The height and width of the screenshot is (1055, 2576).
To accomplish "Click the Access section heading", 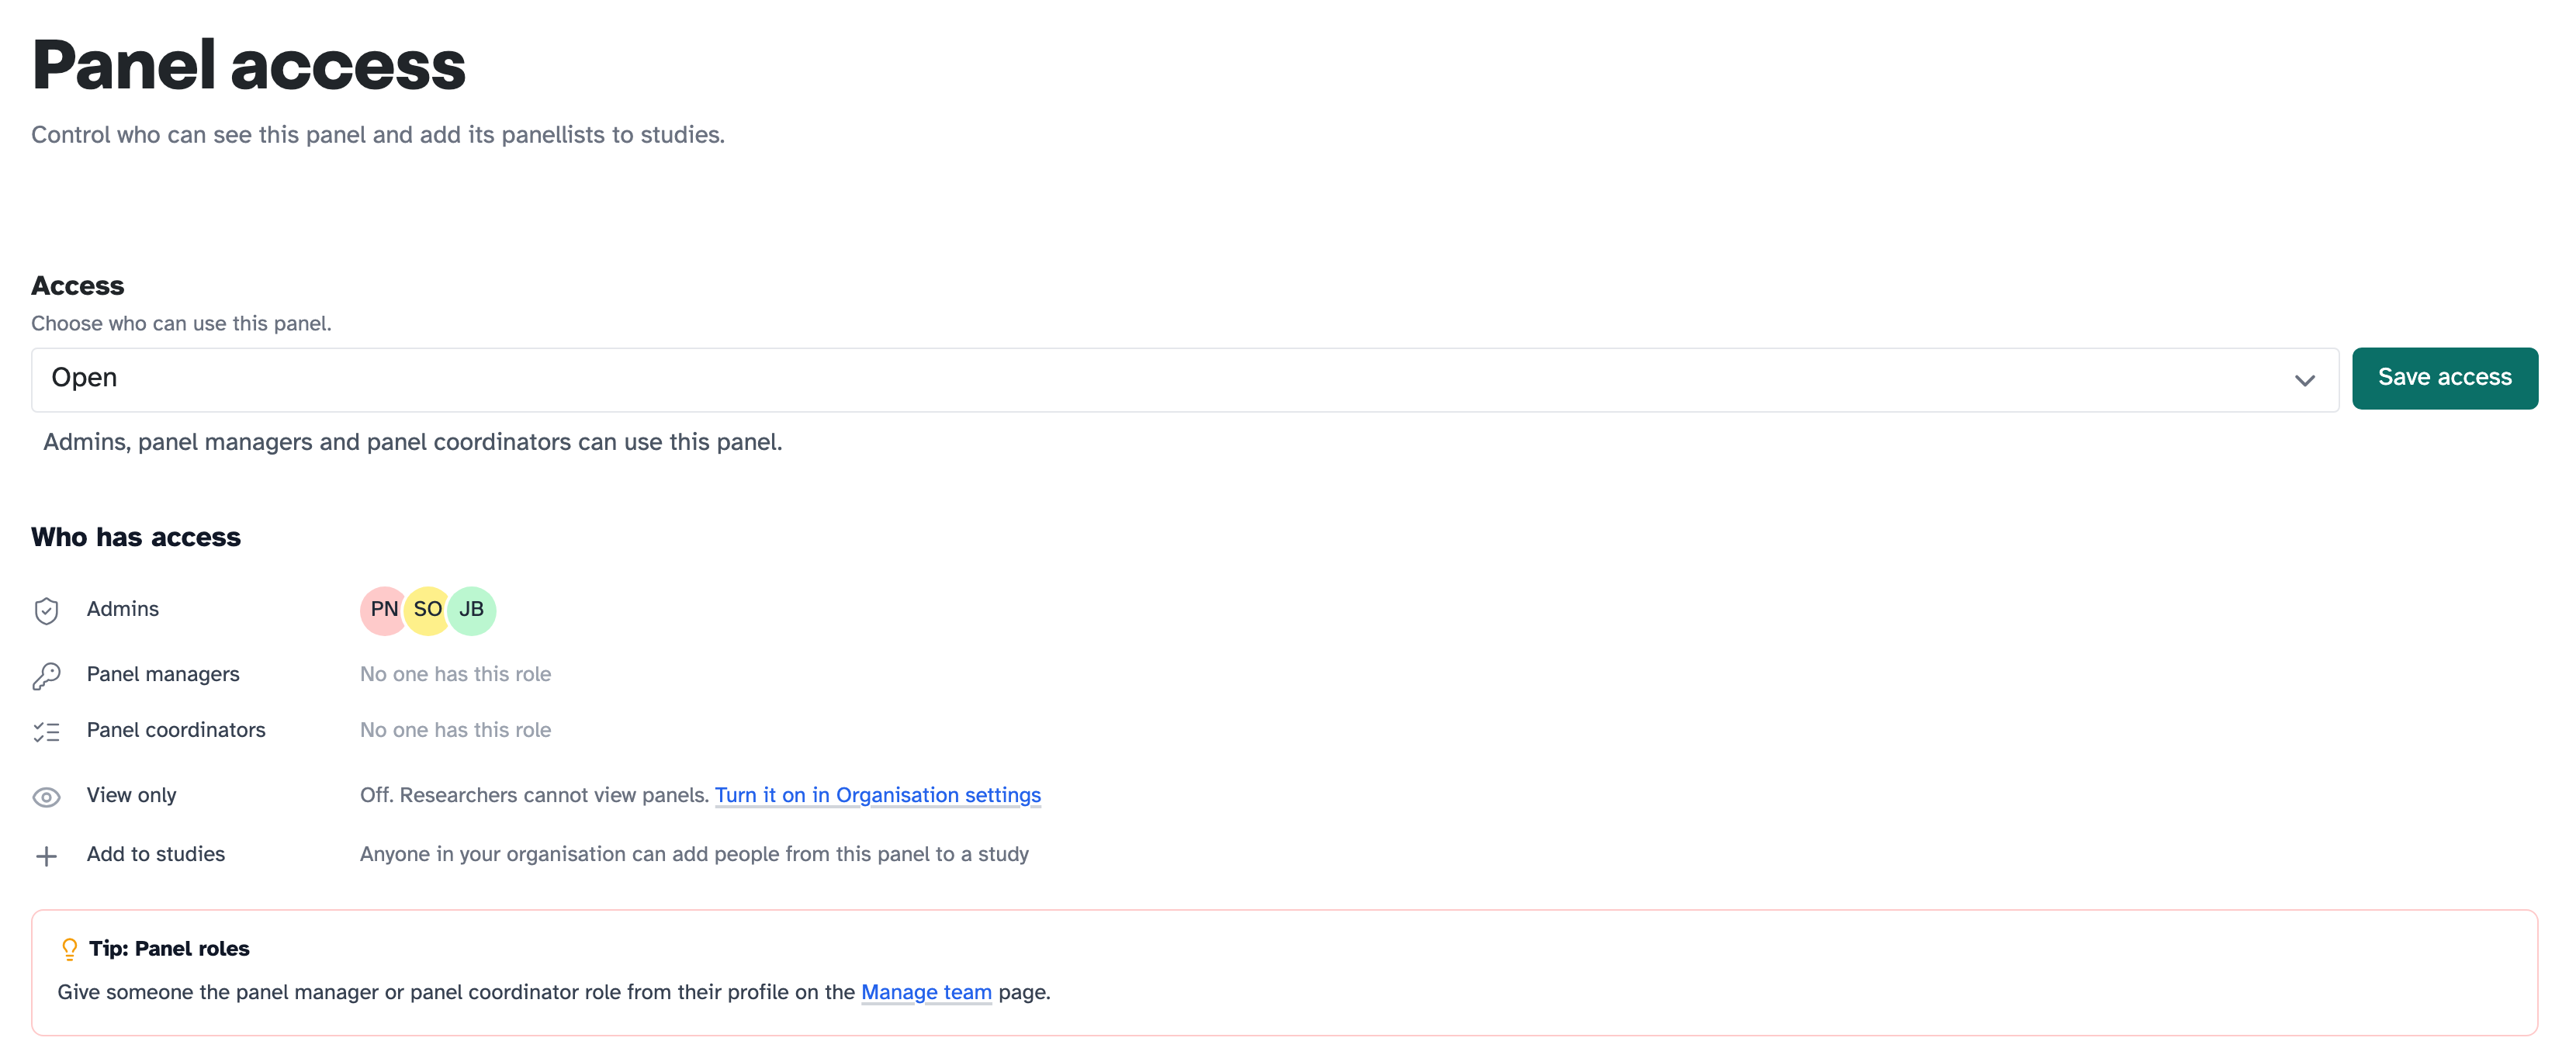I will pyautogui.click(x=77, y=286).
